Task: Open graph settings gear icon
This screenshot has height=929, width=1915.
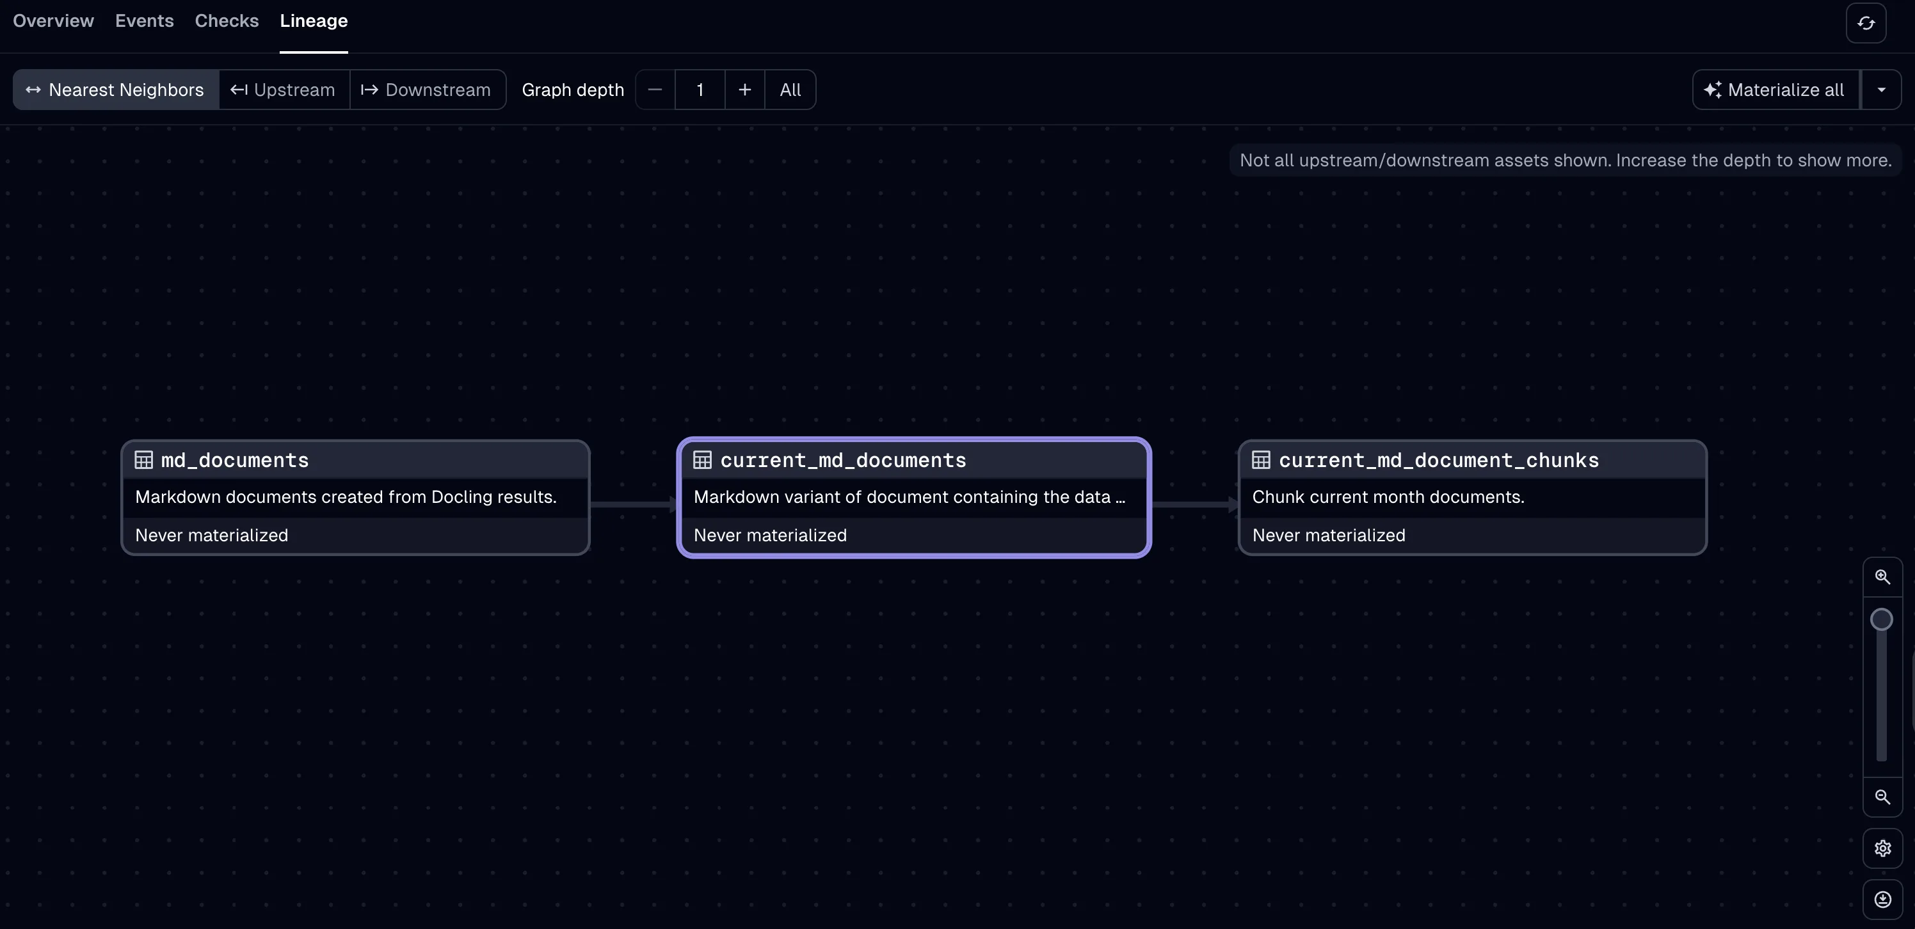Action: pyautogui.click(x=1882, y=848)
